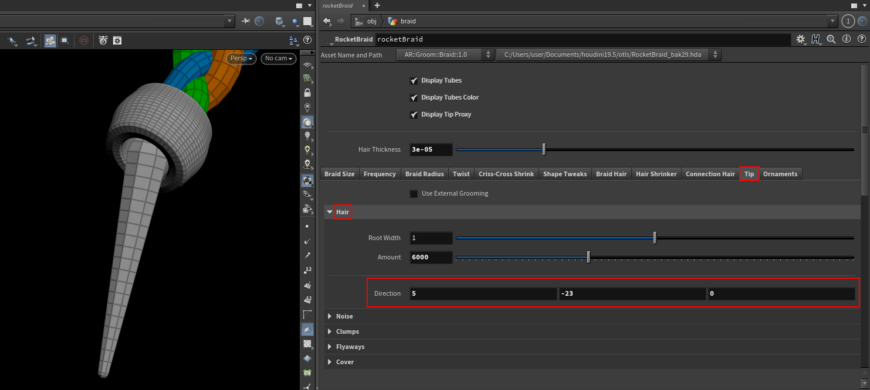
Task: Toggle the render region cameras icon
Action: (50, 40)
